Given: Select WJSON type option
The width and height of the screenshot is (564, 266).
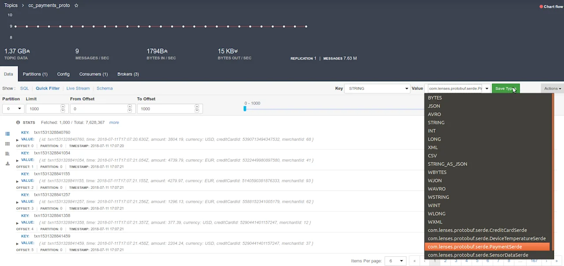Looking at the screenshot, I should (x=487, y=180).
